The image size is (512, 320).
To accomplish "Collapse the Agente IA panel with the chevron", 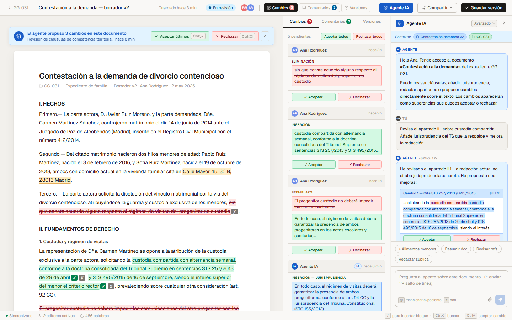I will tap(504, 23).
